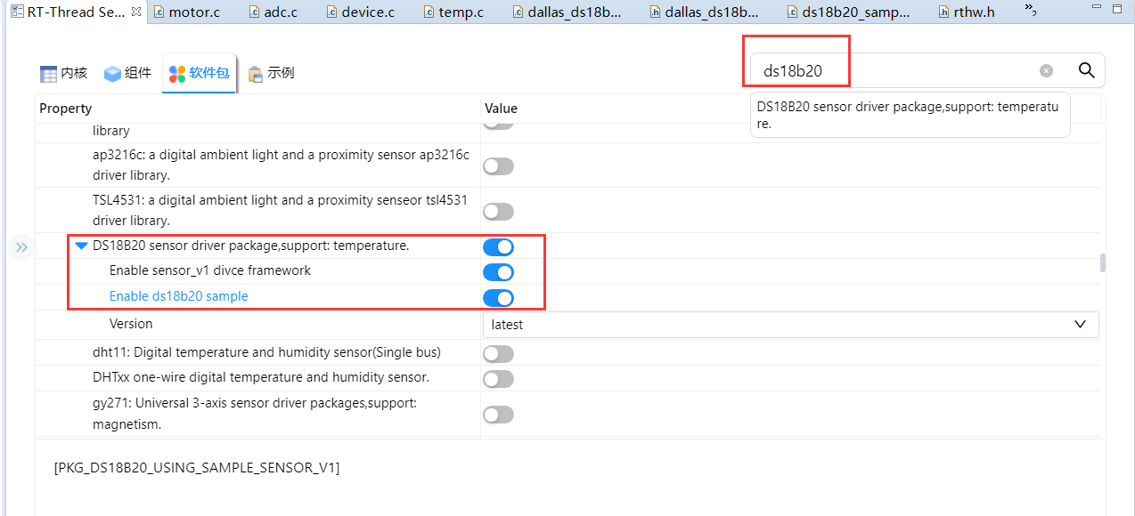Switch to the temp.c tab
Viewport: 1135px width, 516px height.
click(x=453, y=12)
